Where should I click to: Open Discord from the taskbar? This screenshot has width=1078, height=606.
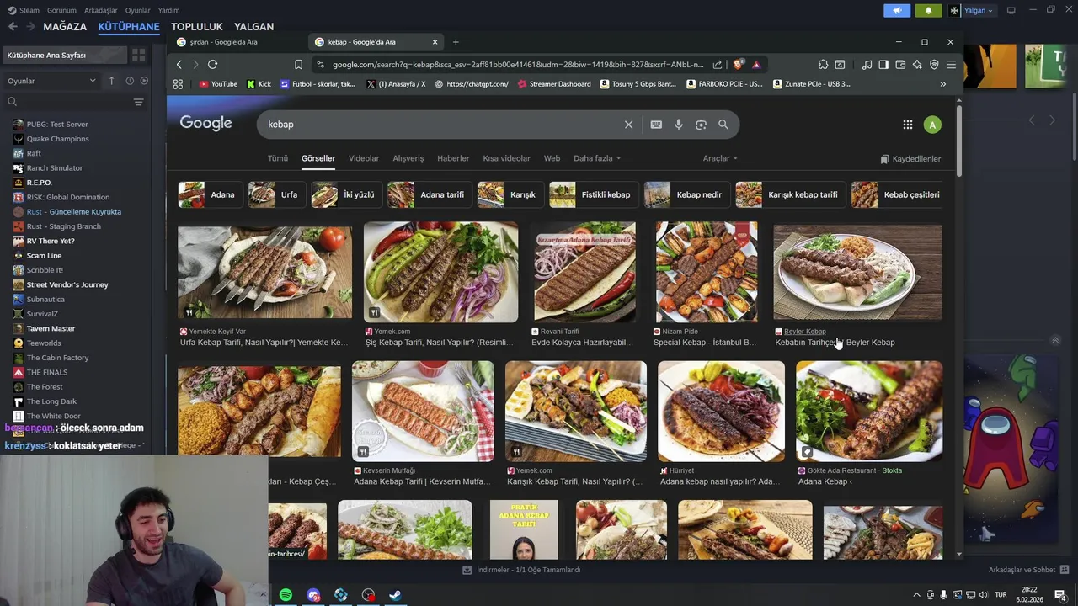pyautogui.click(x=313, y=595)
